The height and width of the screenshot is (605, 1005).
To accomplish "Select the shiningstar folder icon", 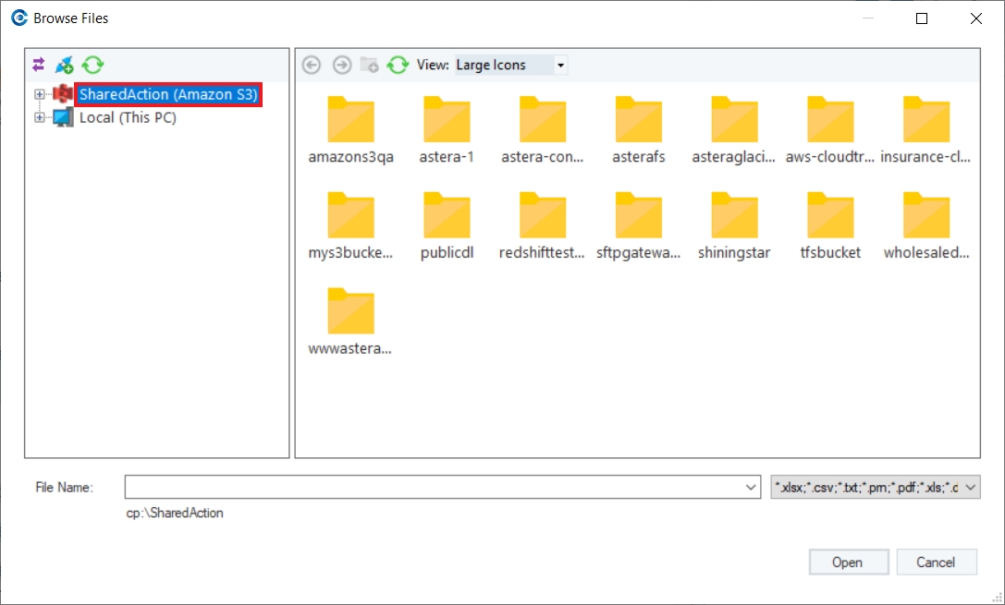I will (x=734, y=215).
